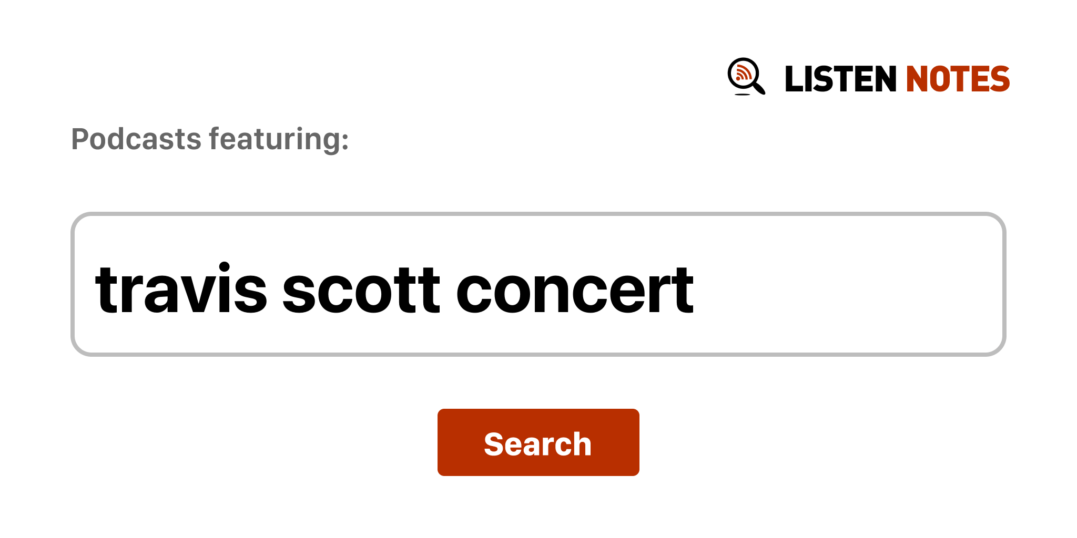The height and width of the screenshot is (538, 1077).
Task: Click the word "scott" in the search box
Action: point(361,290)
